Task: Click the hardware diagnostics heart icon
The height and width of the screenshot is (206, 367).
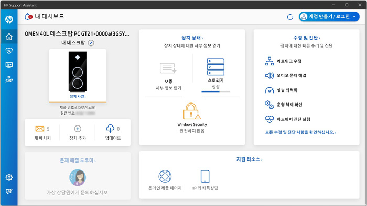Action: pyautogui.click(x=269, y=119)
